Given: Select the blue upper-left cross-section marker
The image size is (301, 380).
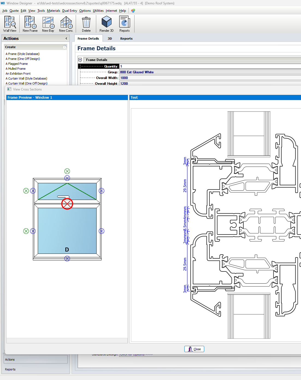Looking at the screenshot, I should coord(33,191).
